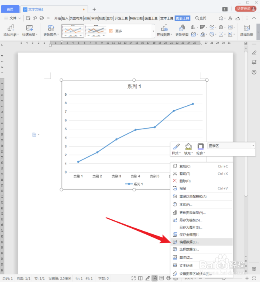Click the full screen icon in status bar
260x282 pixels.
pyautogui.click(x=134, y=278)
